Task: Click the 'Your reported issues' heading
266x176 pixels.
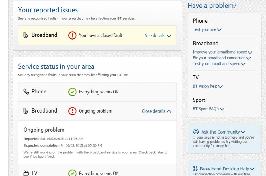Action: coord(48,10)
